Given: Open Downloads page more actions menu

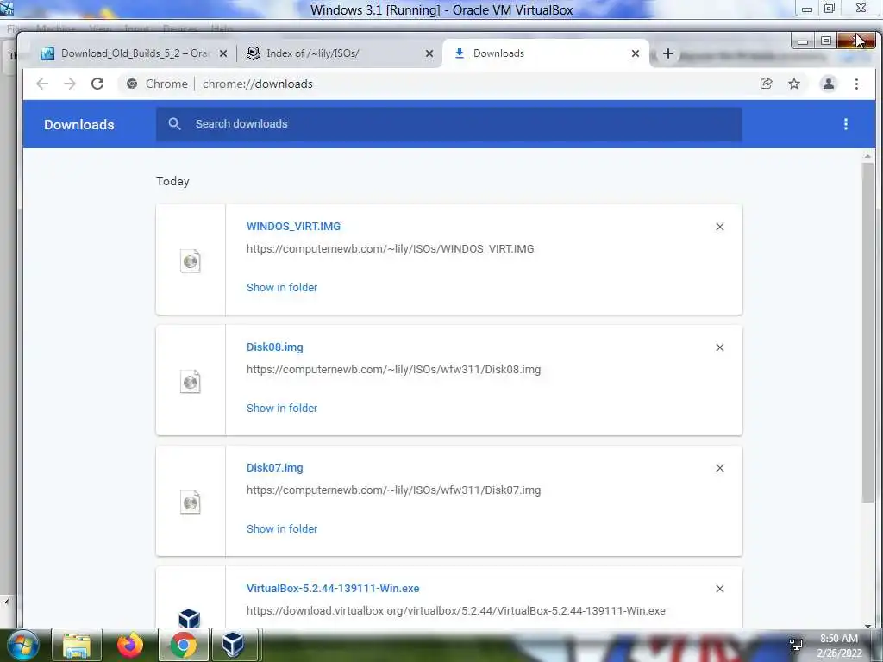Looking at the screenshot, I should click(x=845, y=124).
